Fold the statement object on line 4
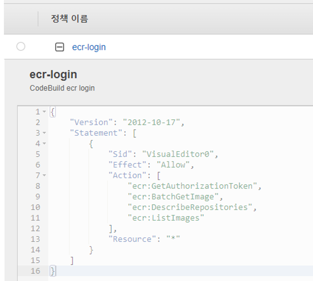The height and width of the screenshot is (281, 313). [x=44, y=144]
